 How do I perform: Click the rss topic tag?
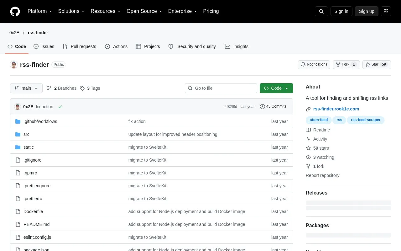(339, 120)
